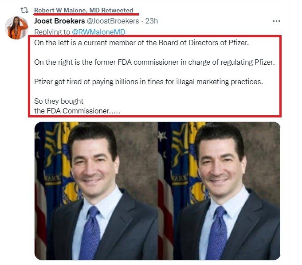Screen dimensions: 302x265
Task: Click the "So they bought" text line
Action: click(x=59, y=101)
